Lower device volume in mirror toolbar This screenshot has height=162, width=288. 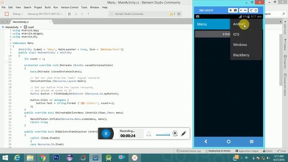pyautogui.click(x=241, y=10)
